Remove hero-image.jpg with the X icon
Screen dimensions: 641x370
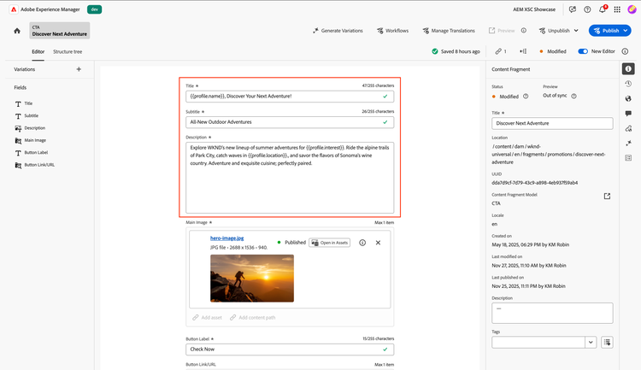378,243
